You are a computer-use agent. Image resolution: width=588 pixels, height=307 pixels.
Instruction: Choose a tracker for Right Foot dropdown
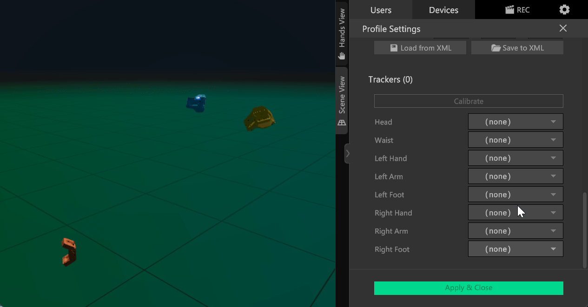tap(515, 249)
